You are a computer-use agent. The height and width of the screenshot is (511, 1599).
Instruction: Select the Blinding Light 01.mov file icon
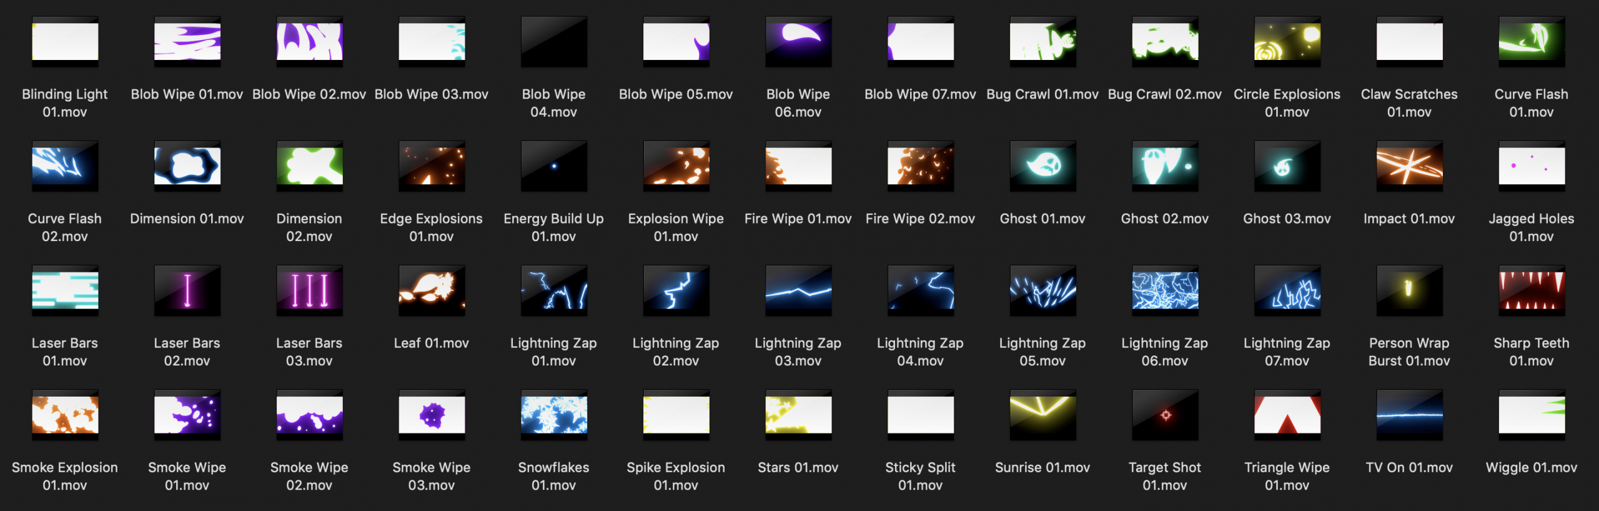(65, 42)
